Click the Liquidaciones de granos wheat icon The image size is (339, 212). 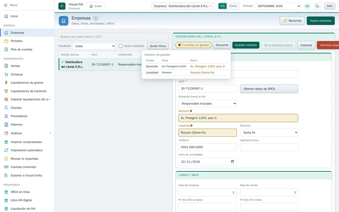click(6, 82)
